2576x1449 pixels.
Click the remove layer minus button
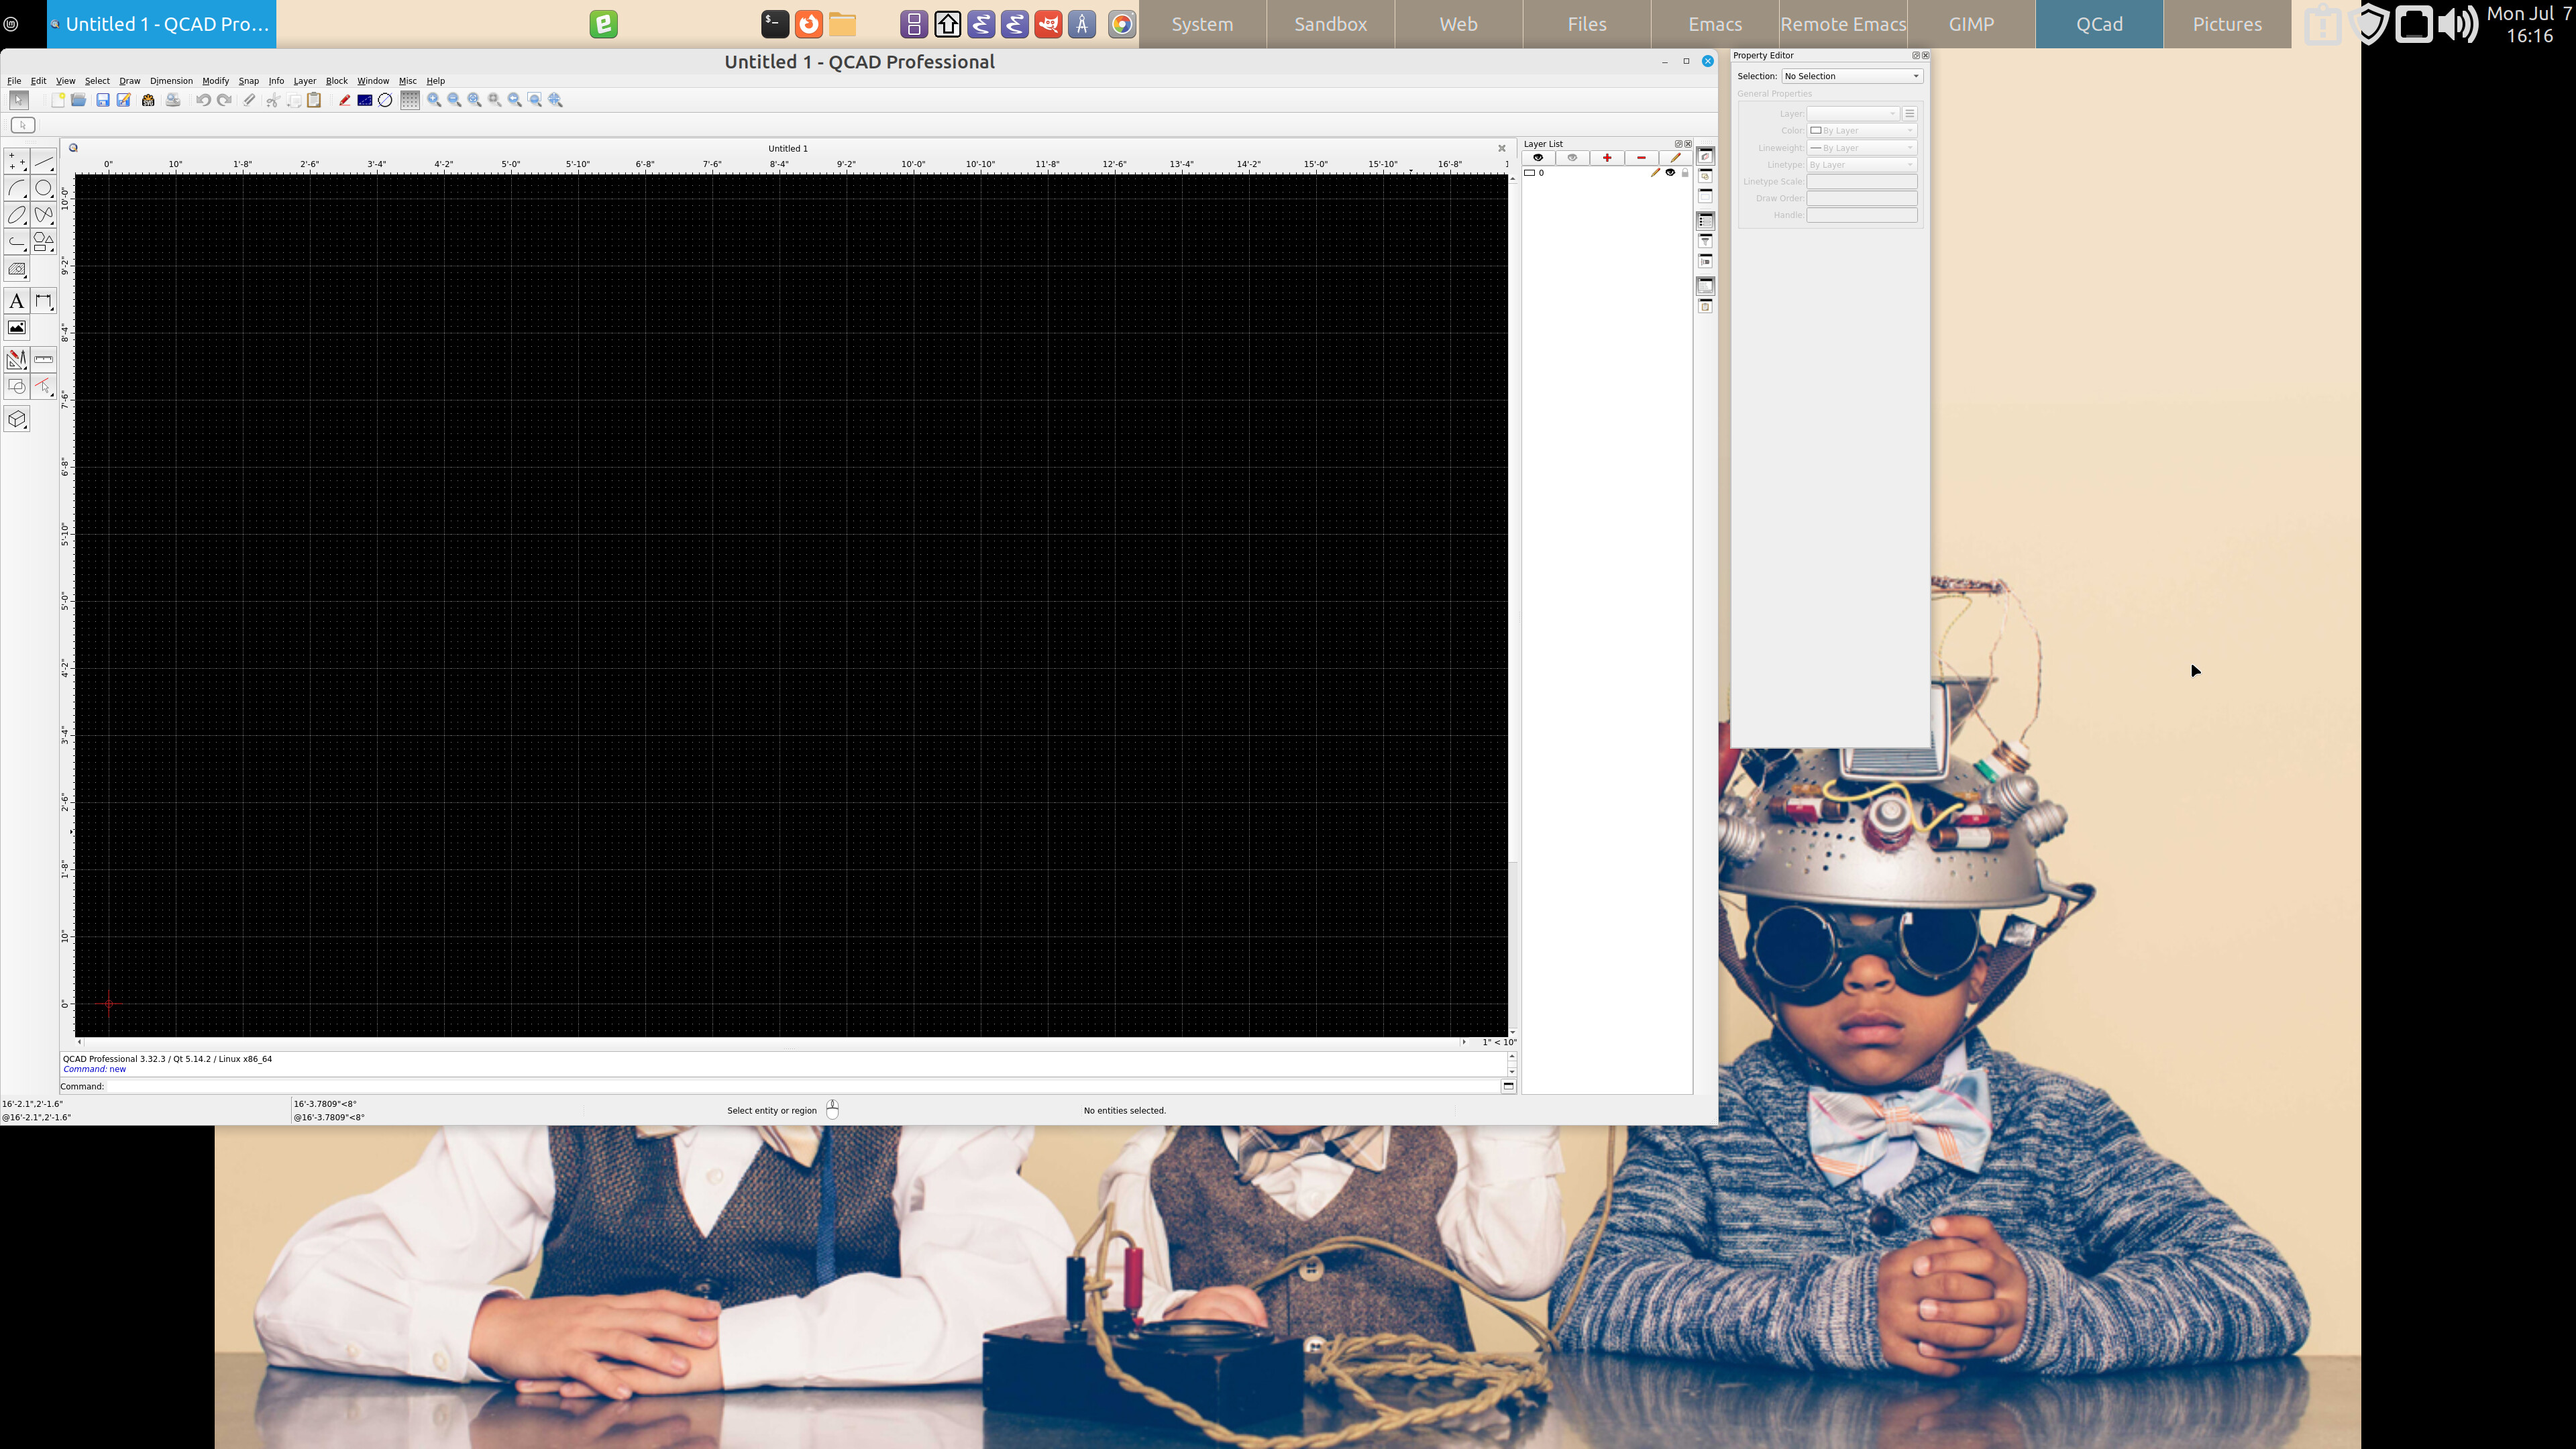(1641, 158)
